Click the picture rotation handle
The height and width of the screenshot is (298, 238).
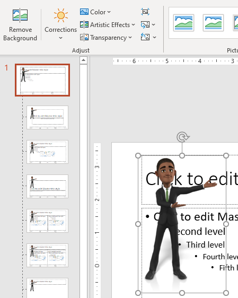pos(182,137)
